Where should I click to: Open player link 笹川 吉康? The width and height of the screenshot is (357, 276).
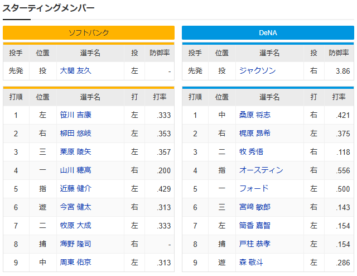coord(75,115)
